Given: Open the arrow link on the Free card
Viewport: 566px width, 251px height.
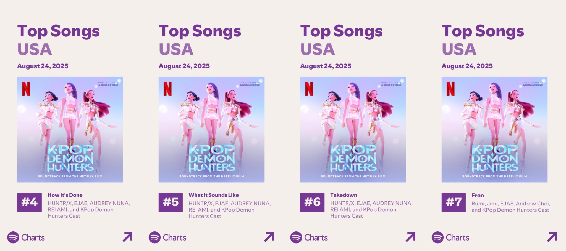Looking at the screenshot, I should (x=552, y=237).
